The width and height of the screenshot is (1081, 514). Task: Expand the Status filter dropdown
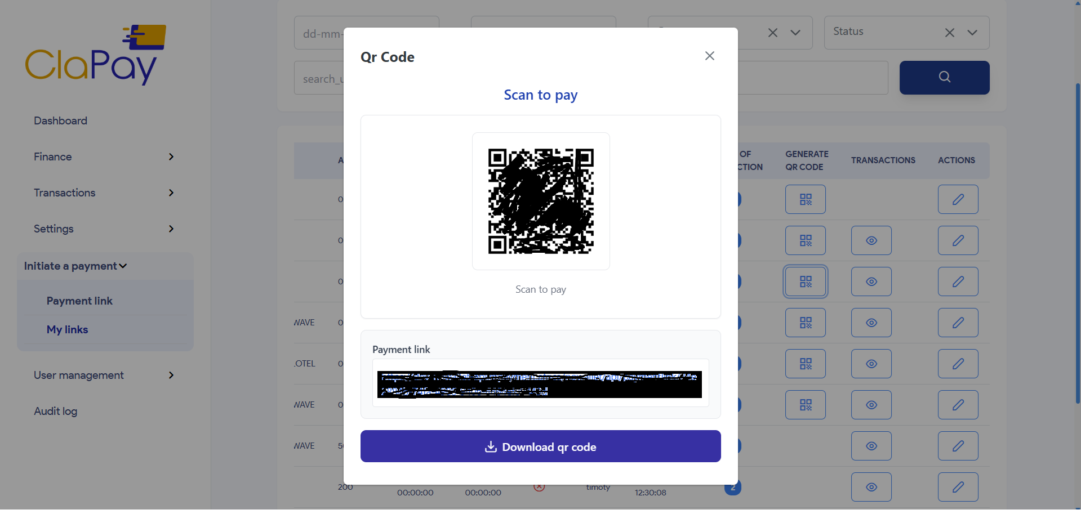point(973,33)
